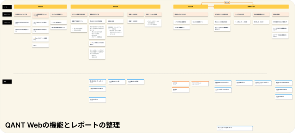The height and width of the screenshot is (133, 295).
Task: Open feature card リーズンレポート
Action: (x=97, y=100)
